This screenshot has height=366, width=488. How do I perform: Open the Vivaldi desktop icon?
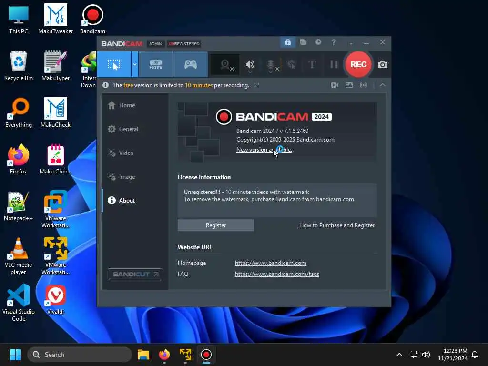point(55,299)
